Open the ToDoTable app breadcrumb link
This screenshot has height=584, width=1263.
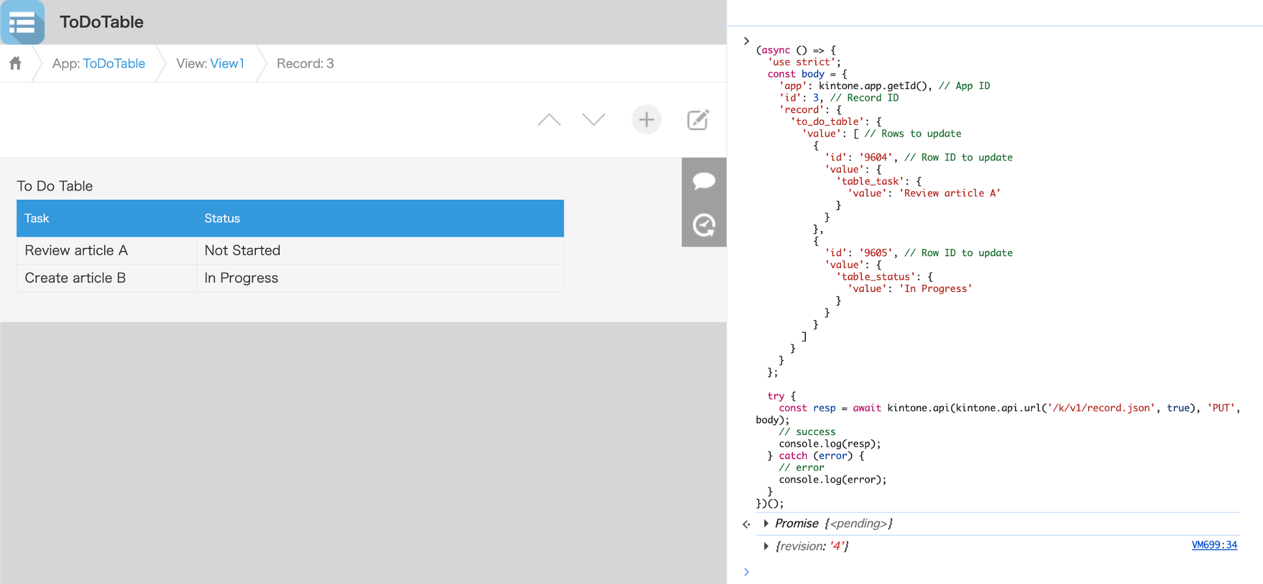(114, 63)
